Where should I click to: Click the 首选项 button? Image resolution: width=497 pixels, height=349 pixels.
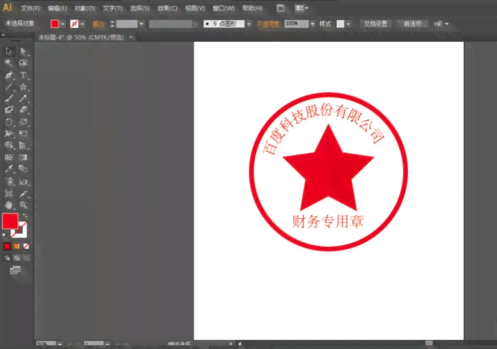(x=412, y=23)
